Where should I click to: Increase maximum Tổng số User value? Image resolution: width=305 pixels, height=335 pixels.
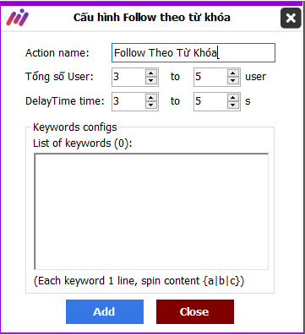233,73
